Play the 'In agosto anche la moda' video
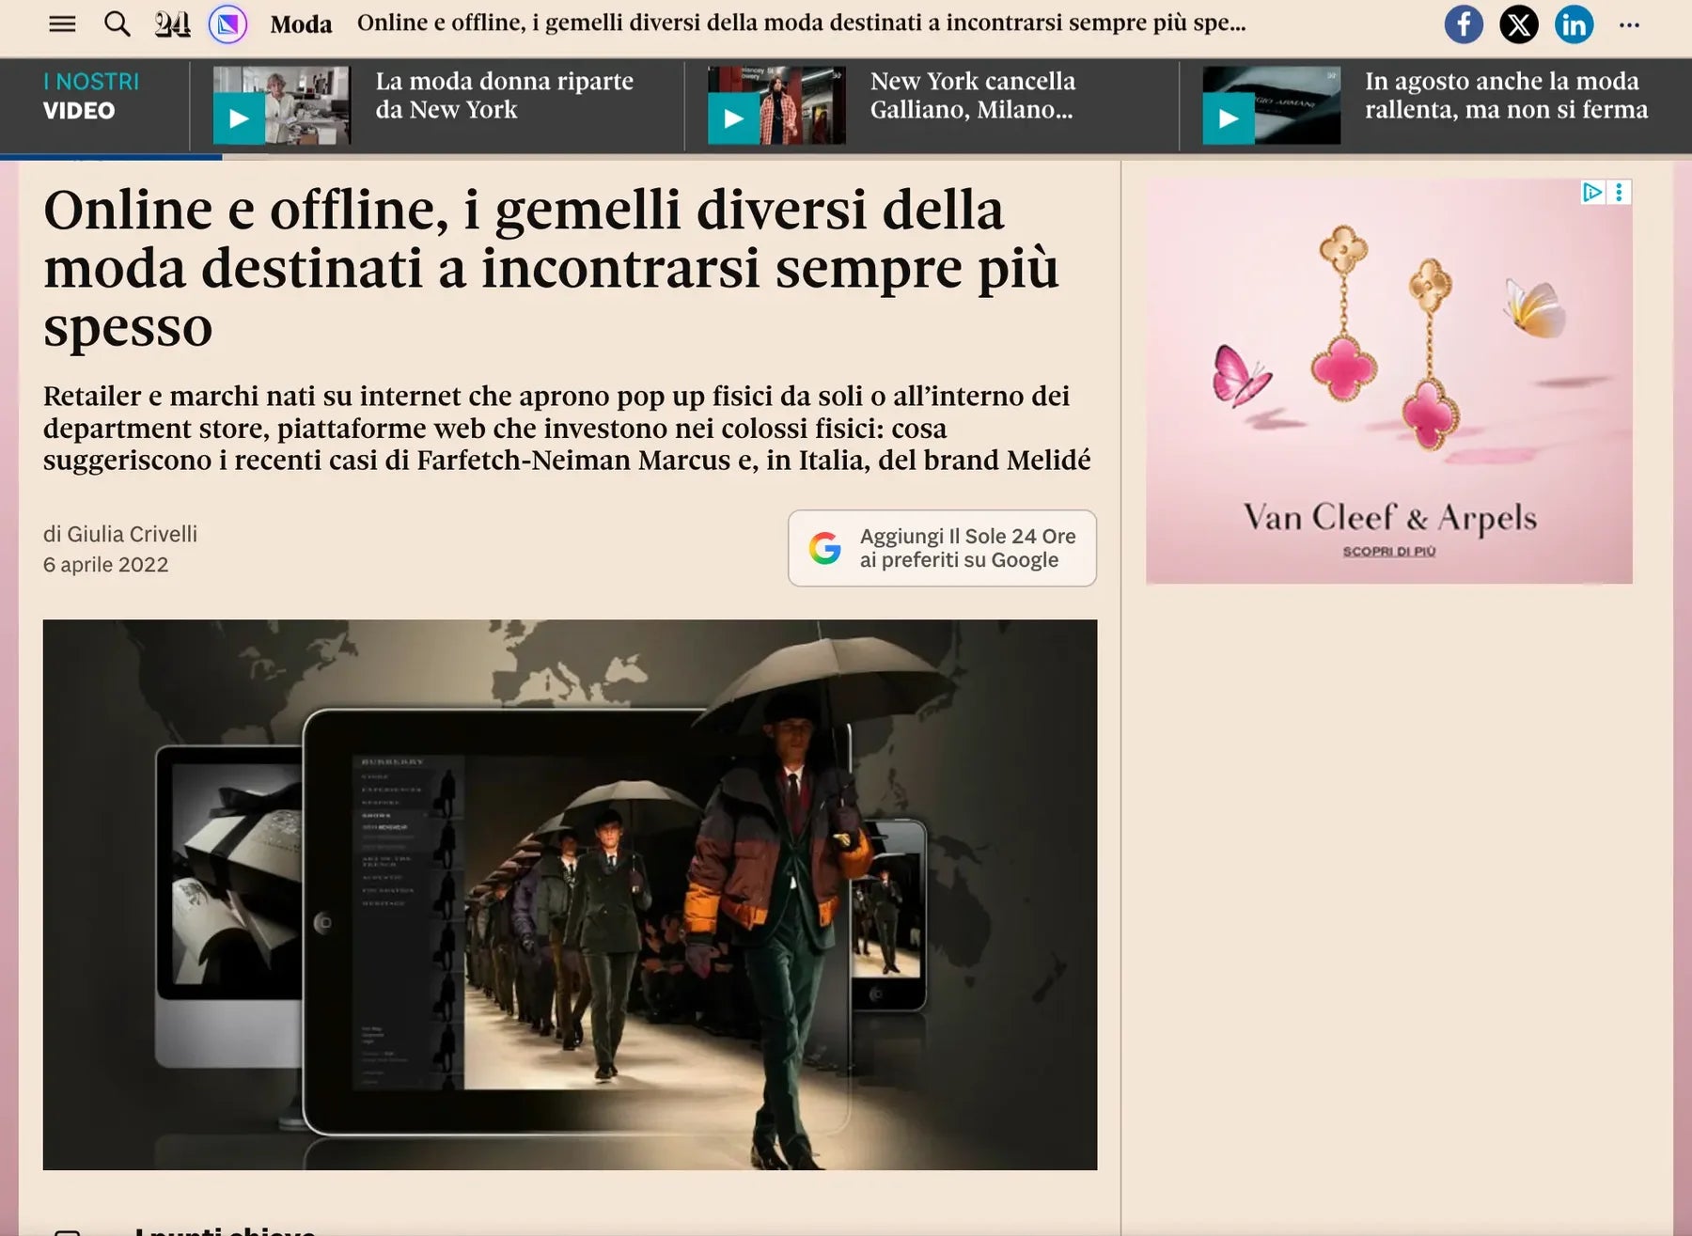1692x1236 pixels. click(1229, 119)
